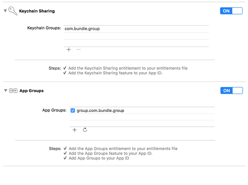248x185 pixels.
Task: Click the App Groups linked-squares icon
Action: point(12,90)
